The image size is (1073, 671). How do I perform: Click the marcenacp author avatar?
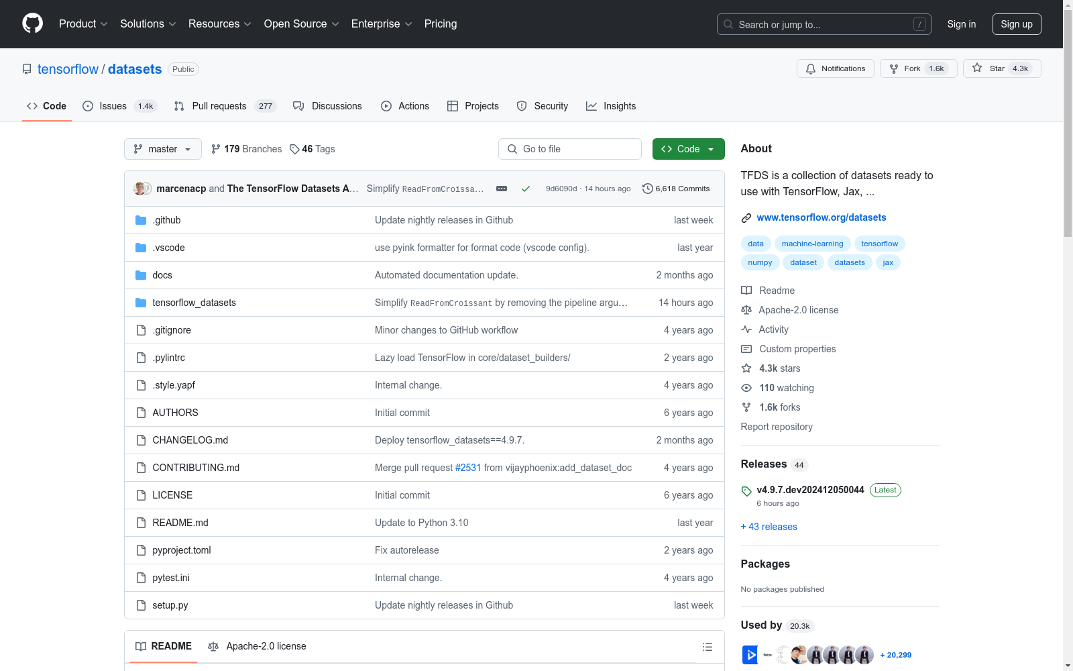(x=140, y=189)
